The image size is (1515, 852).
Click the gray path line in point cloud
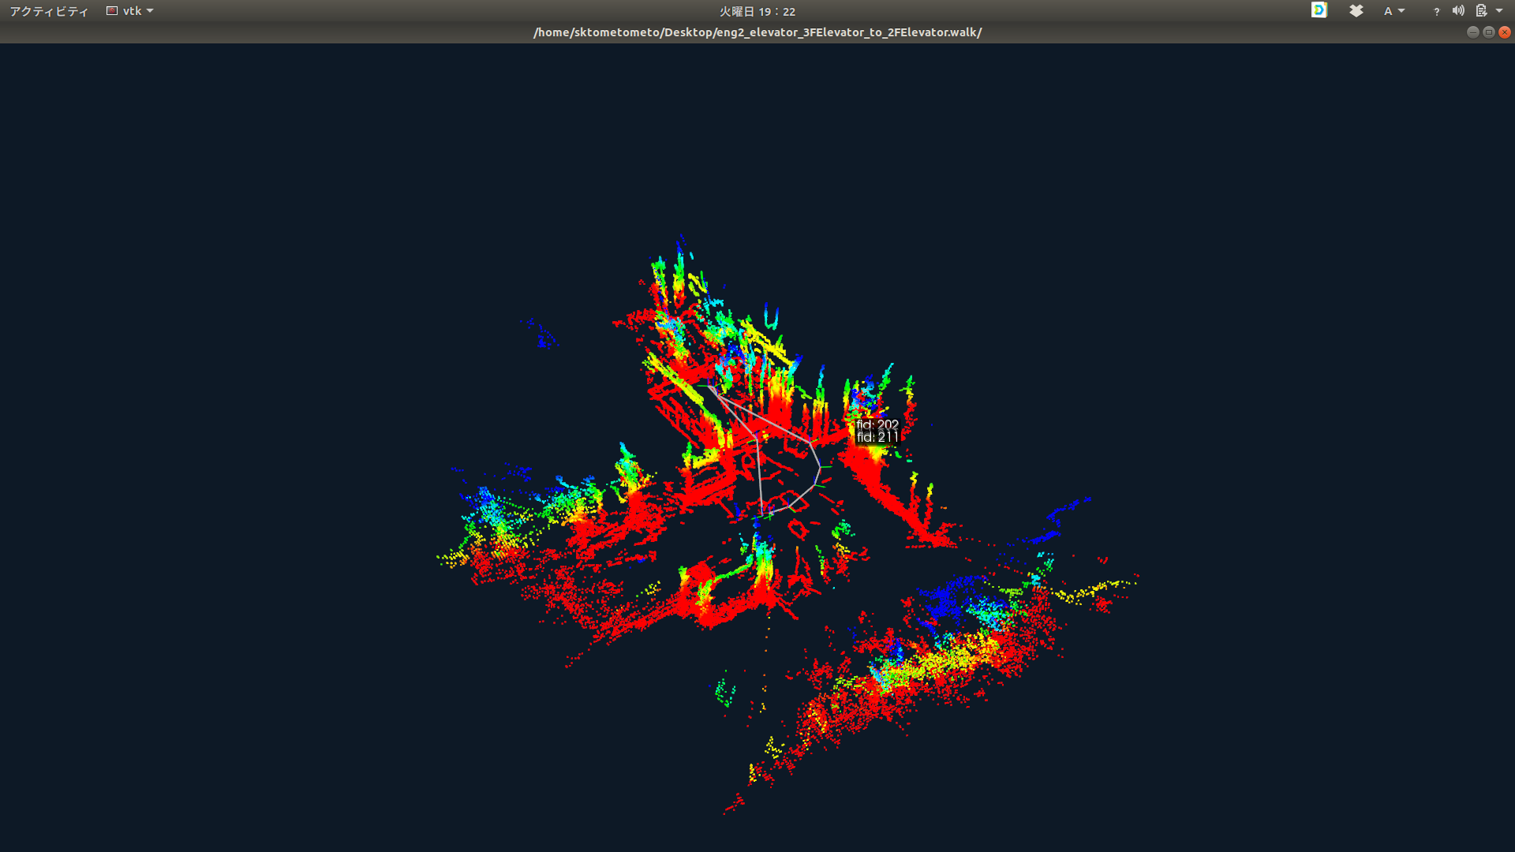(x=759, y=473)
